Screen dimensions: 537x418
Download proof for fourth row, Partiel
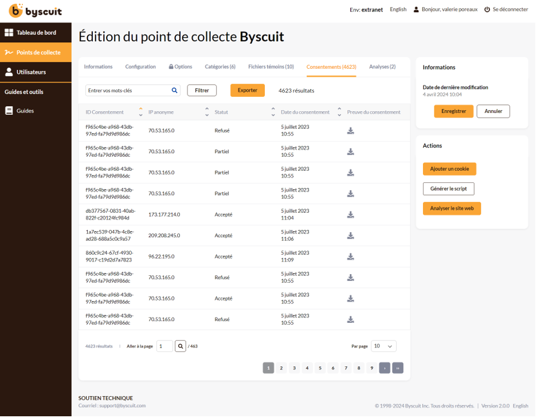(350, 194)
